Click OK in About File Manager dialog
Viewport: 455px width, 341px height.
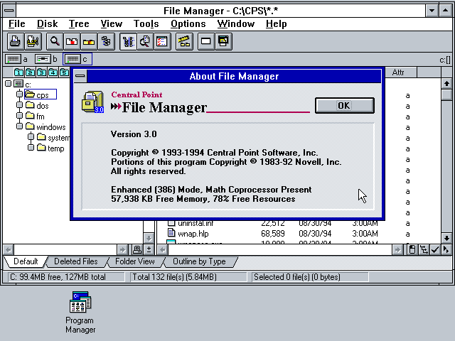tap(344, 106)
